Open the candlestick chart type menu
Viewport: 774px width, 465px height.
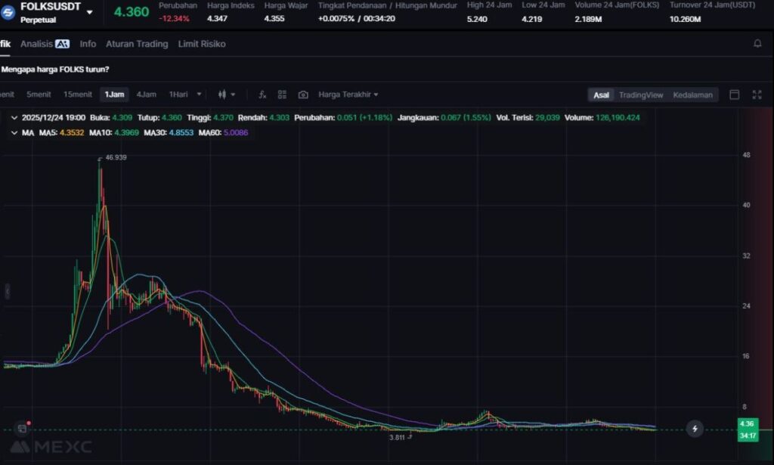[x=226, y=95]
